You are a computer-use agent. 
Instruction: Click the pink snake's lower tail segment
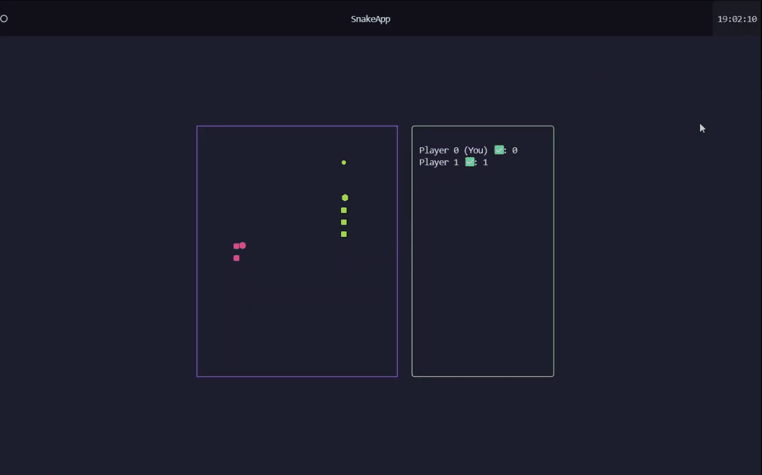(x=237, y=258)
